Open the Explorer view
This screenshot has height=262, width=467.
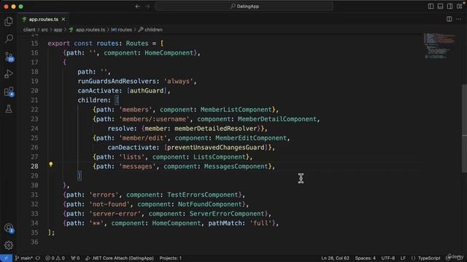(x=9, y=21)
